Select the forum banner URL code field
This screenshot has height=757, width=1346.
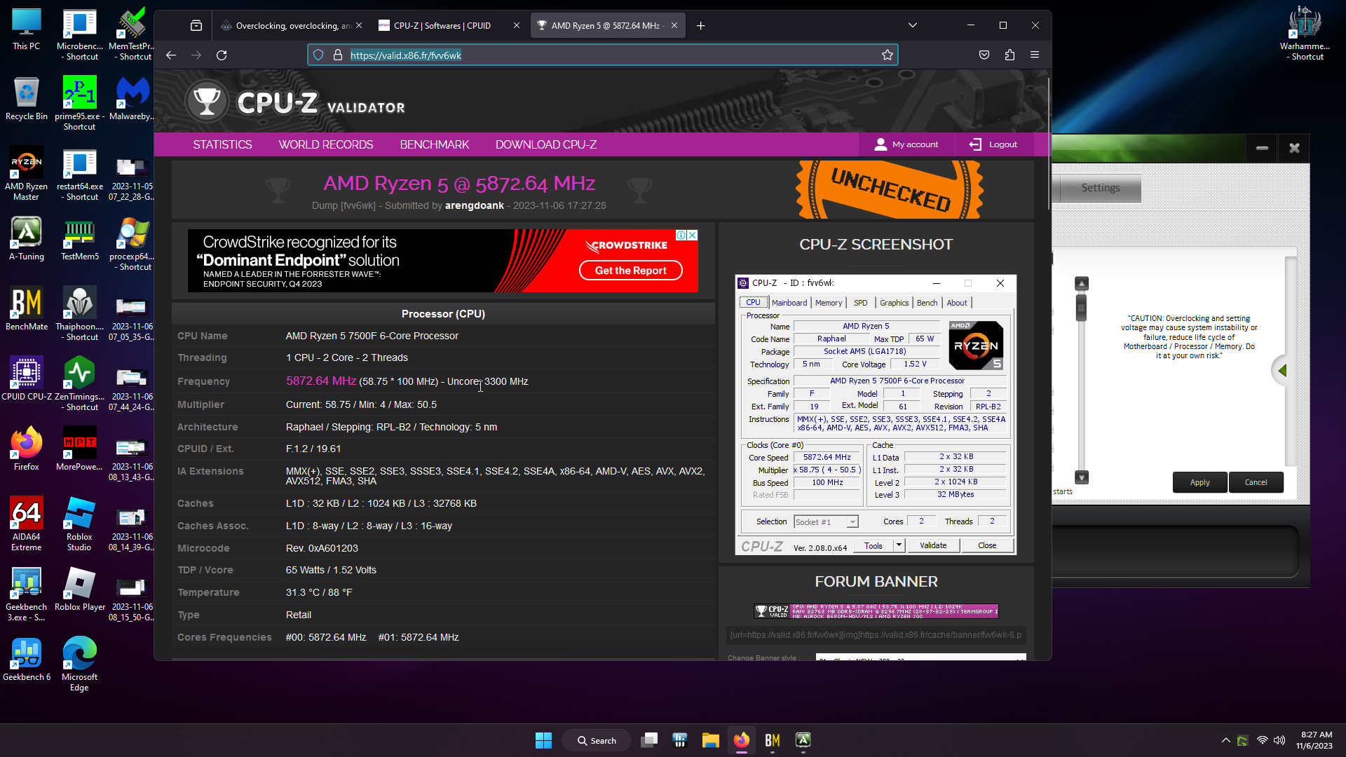coord(876,635)
